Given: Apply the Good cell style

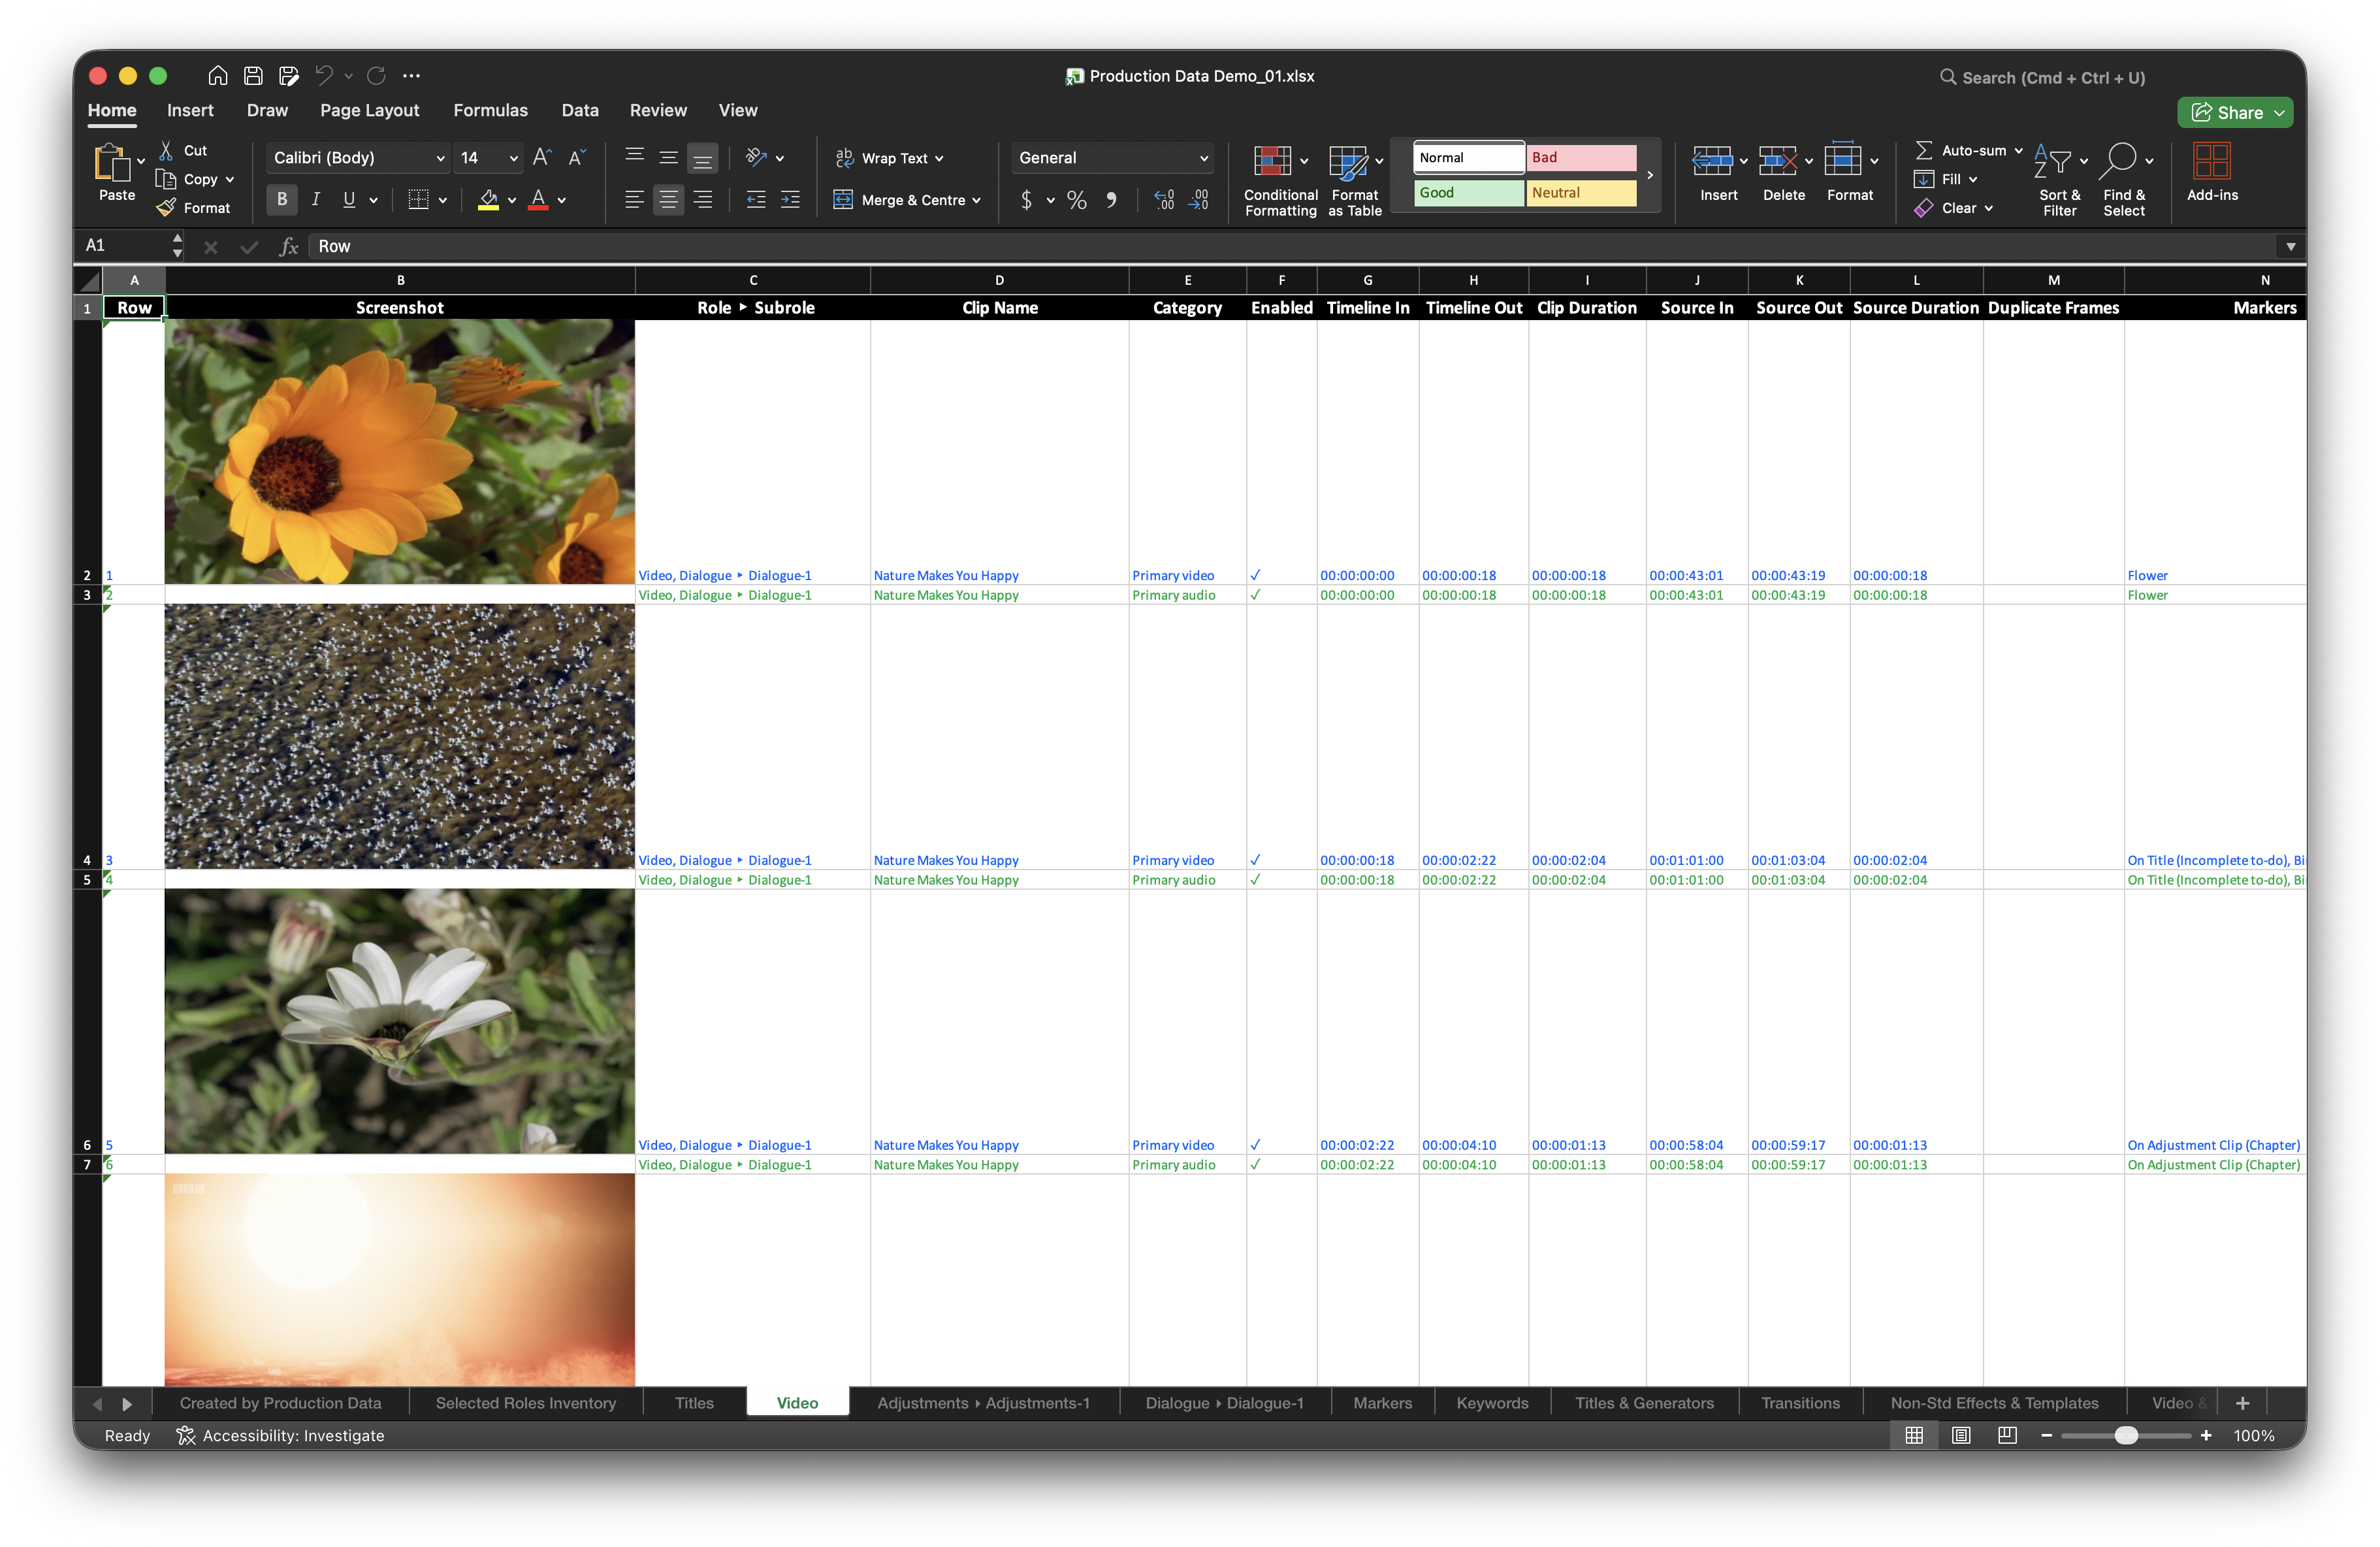Looking at the screenshot, I should (1469, 193).
